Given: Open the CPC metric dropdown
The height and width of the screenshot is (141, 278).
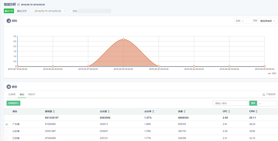Looking at the screenshot, I should click(x=243, y=21).
